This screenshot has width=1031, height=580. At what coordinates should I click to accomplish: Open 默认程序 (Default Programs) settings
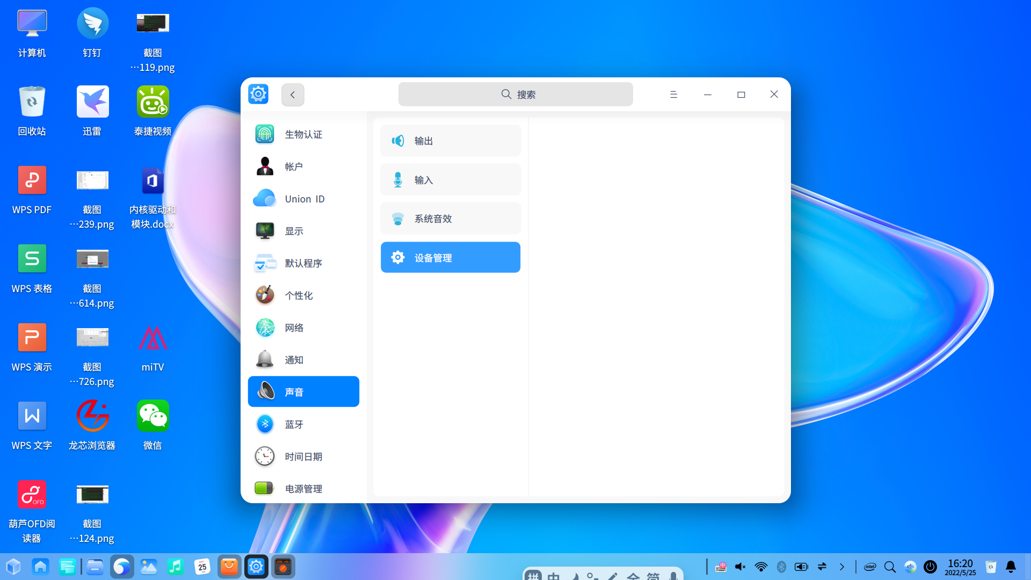click(x=303, y=263)
